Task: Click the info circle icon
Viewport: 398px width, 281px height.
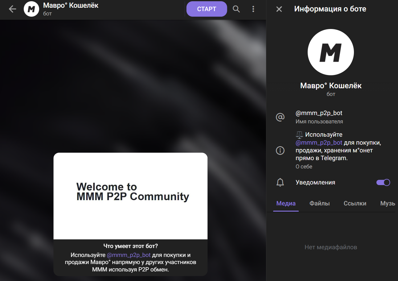Action: pyautogui.click(x=280, y=151)
